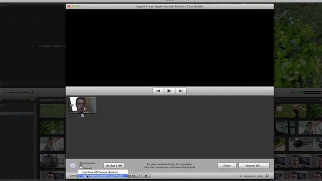Click the Uncheck All button
The width and height of the screenshot is (322, 181).
pos(114,165)
